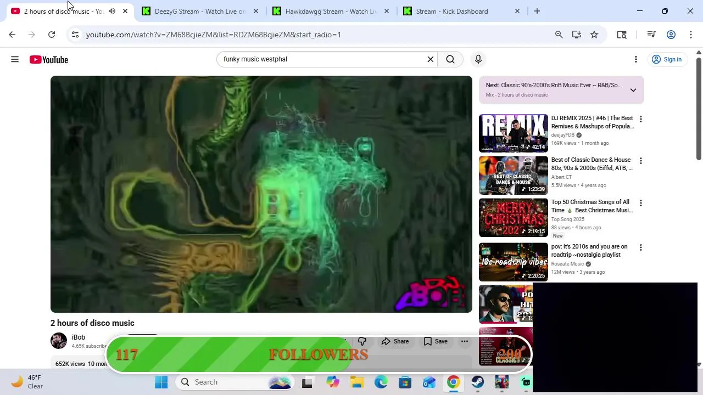Image resolution: width=703 pixels, height=395 pixels.
Task: Click the YouTube search magnifier button
Action: [x=450, y=59]
